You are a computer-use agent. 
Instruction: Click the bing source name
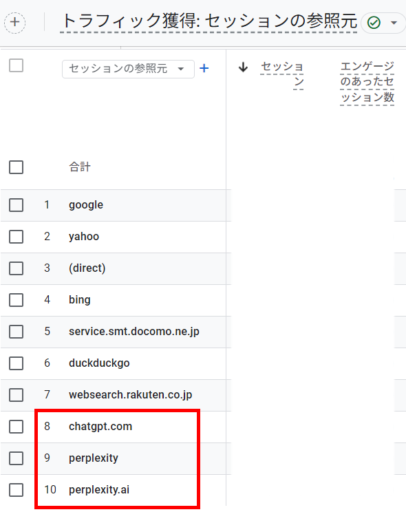[x=80, y=300]
